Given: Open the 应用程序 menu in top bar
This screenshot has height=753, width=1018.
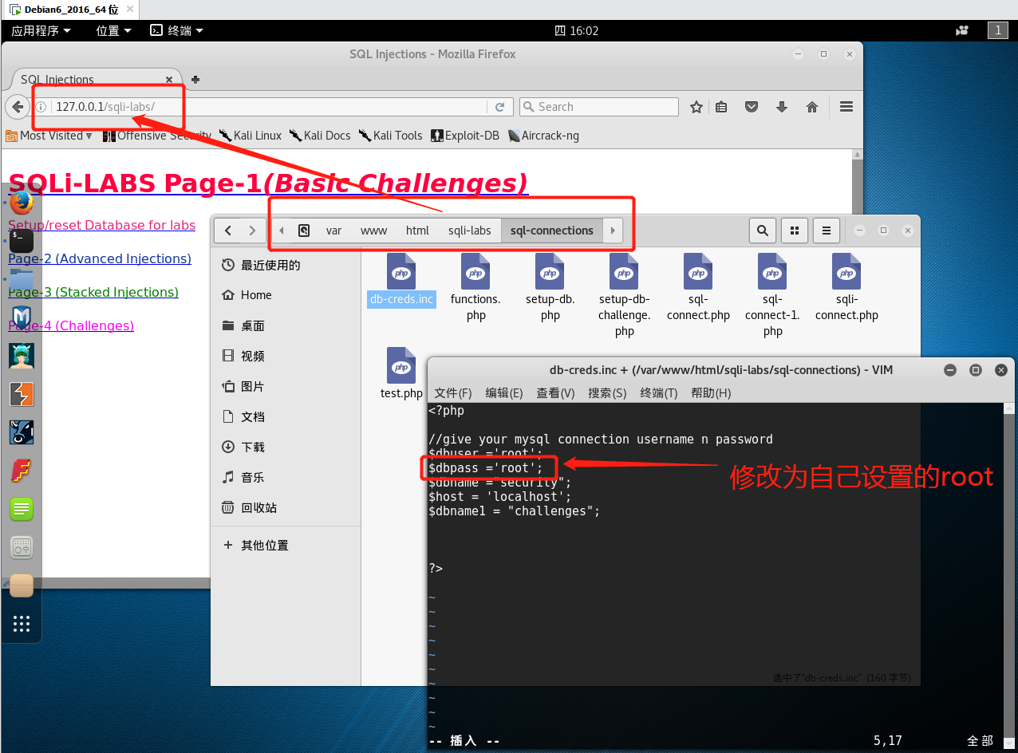Looking at the screenshot, I should click(x=41, y=30).
